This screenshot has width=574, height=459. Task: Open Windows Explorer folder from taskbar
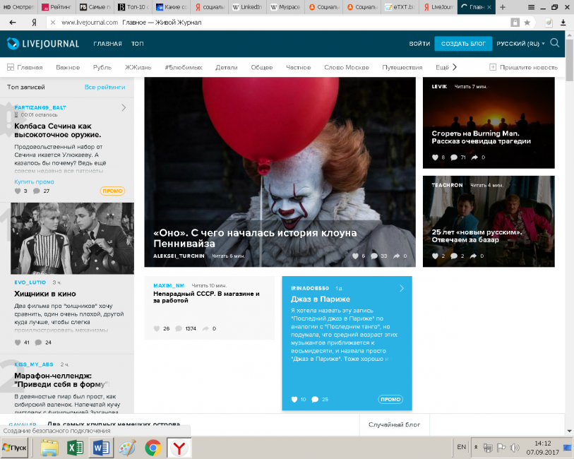coord(49,448)
